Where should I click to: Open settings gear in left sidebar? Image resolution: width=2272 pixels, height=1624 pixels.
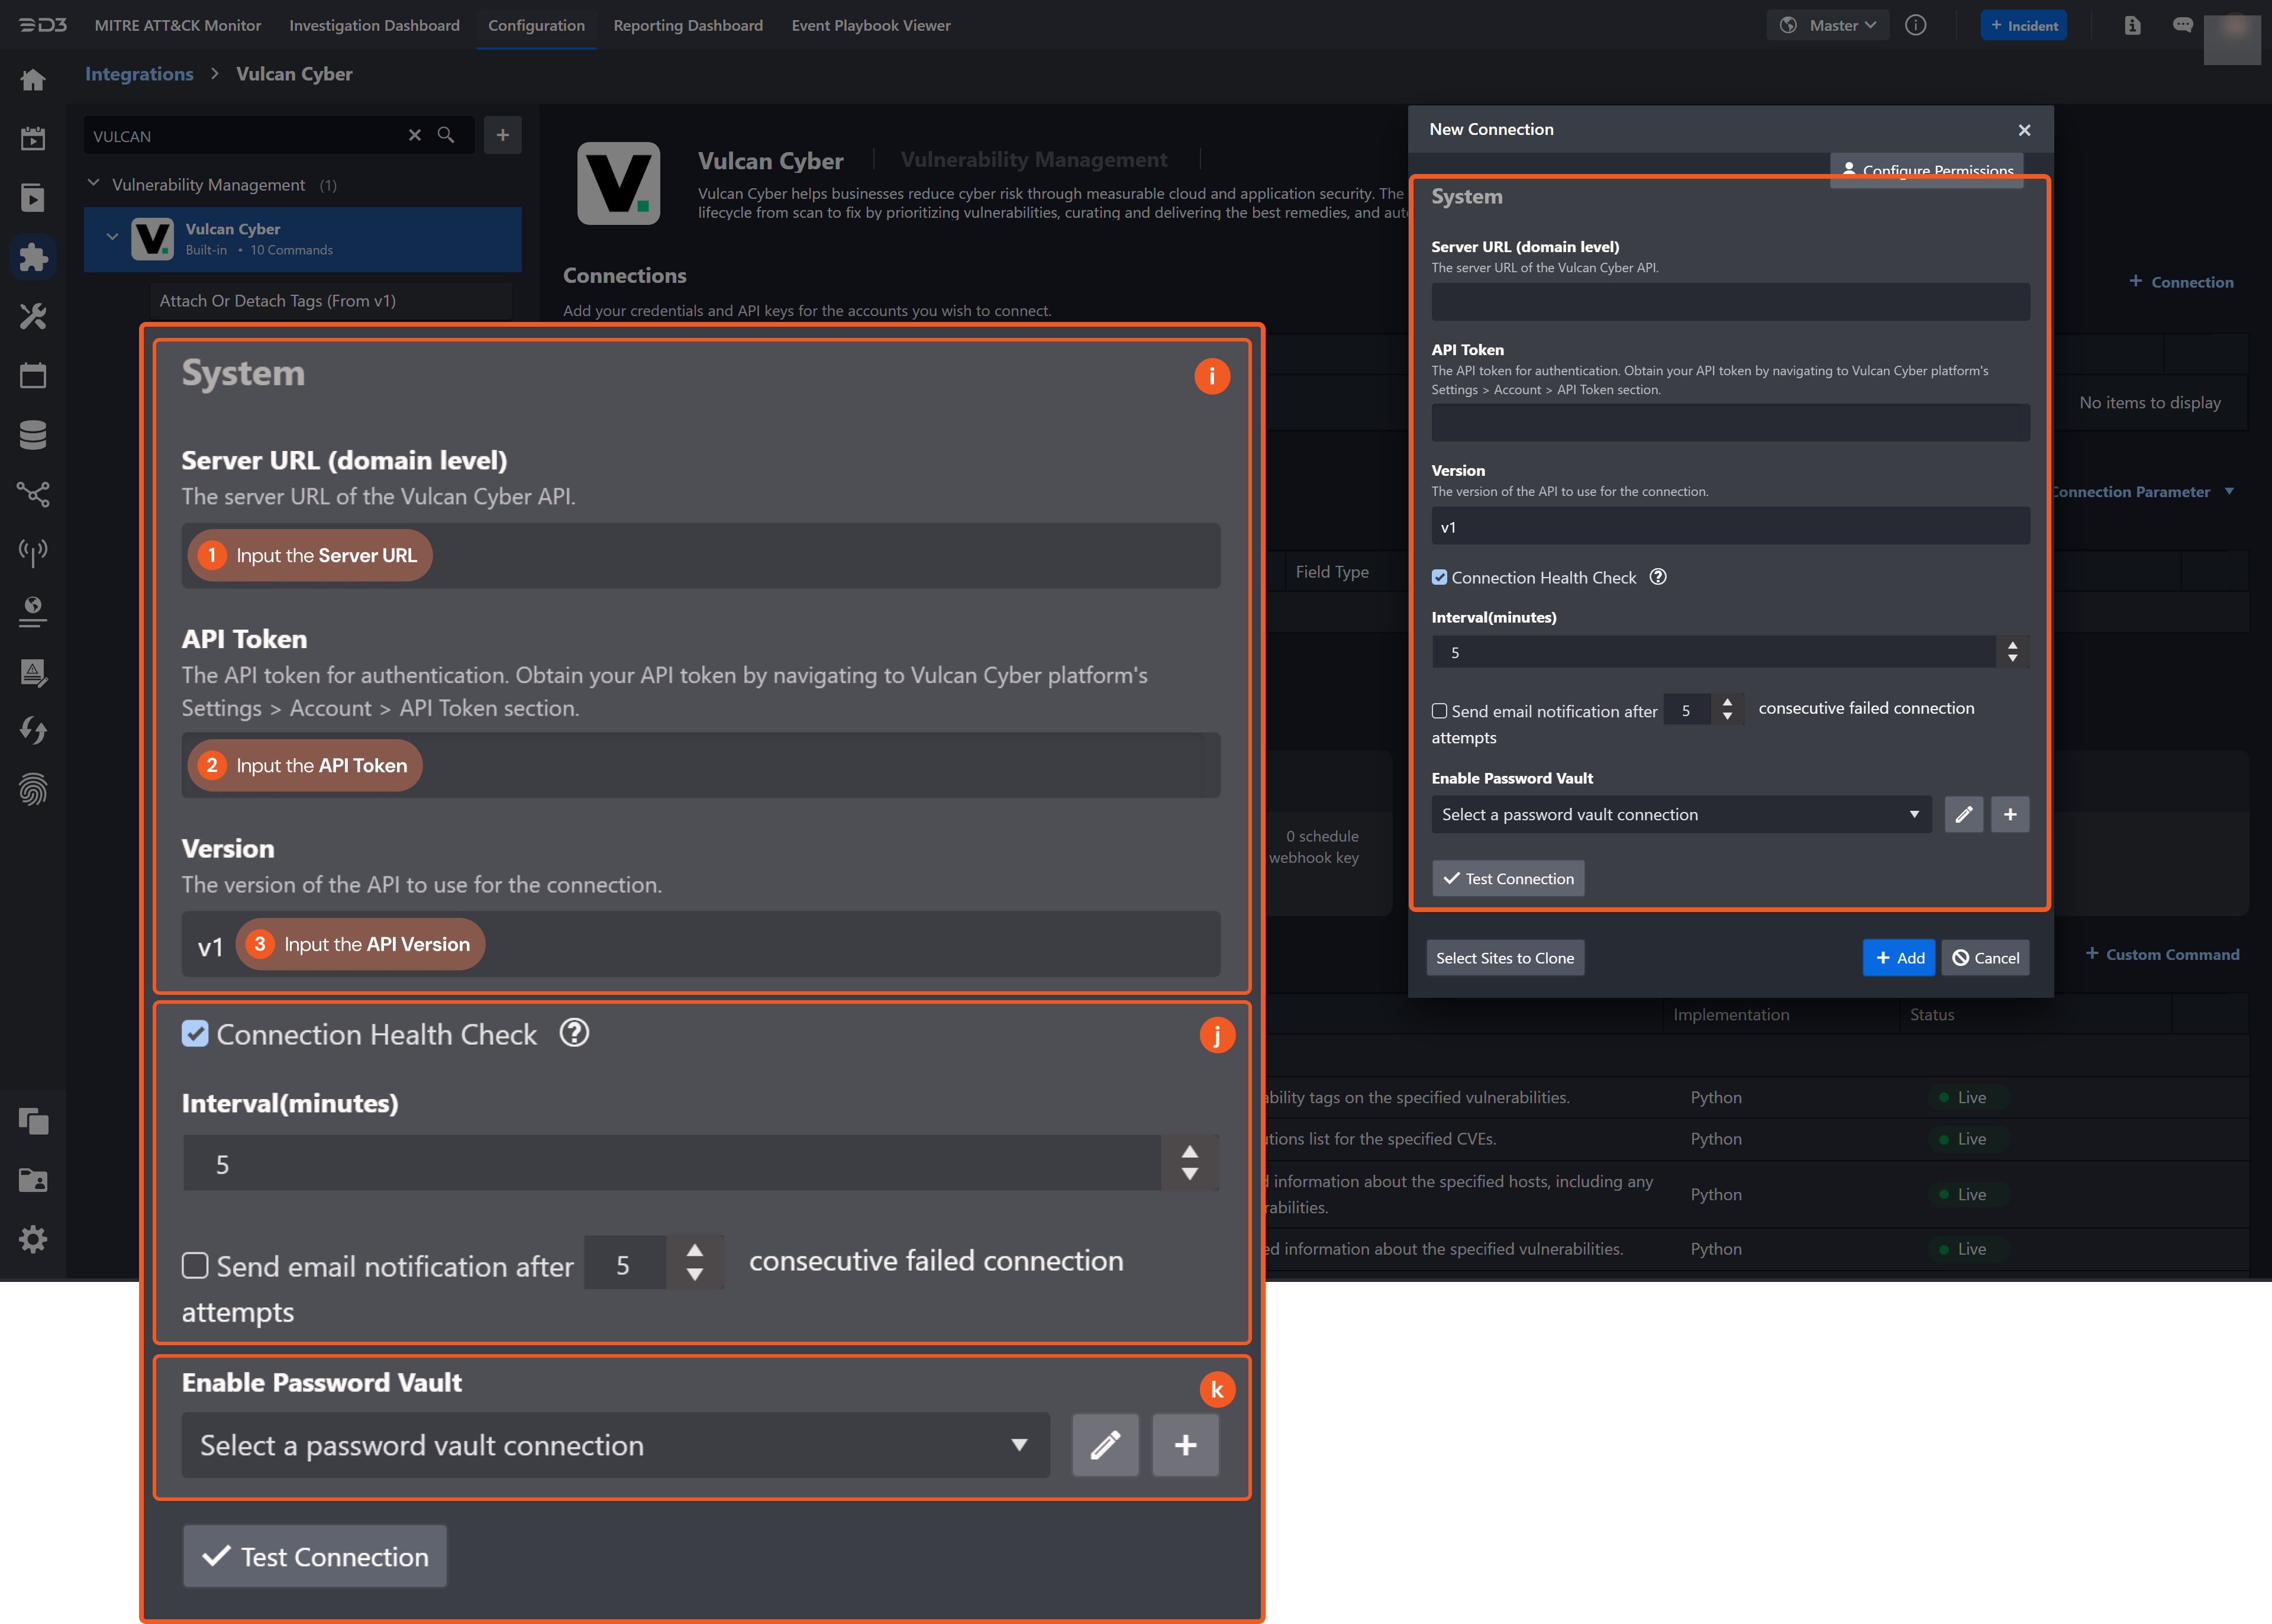[x=33, y=1240]
